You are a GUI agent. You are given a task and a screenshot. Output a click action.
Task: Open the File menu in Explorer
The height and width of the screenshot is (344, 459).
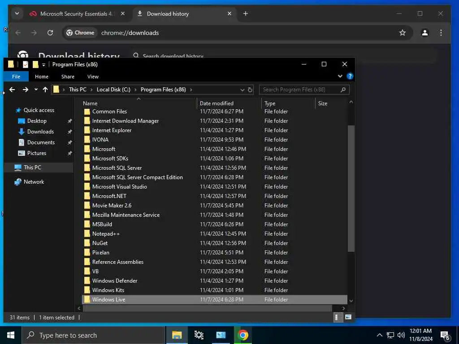[16, 77]
